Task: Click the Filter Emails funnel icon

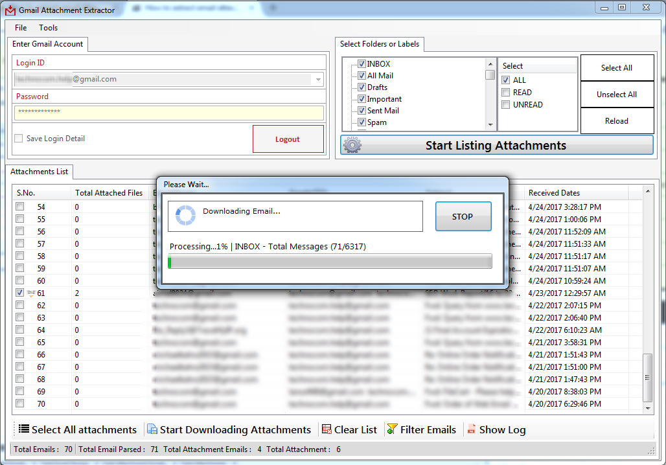Action: pos(392,429)
